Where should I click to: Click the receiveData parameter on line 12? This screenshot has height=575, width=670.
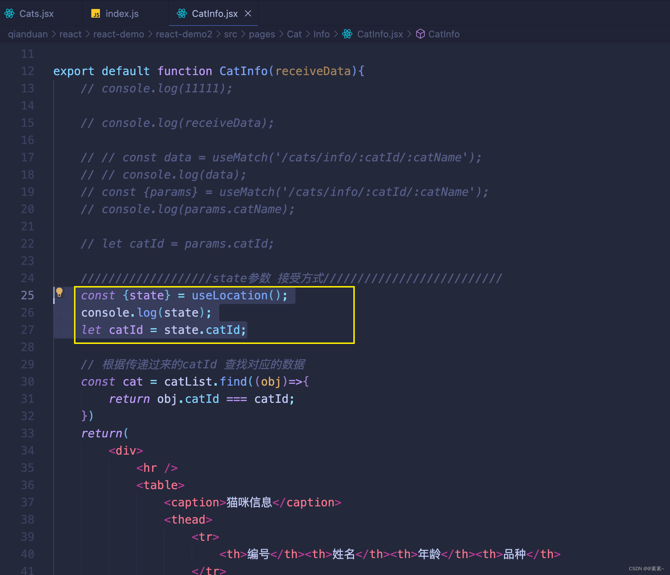(x=313, y=71)
